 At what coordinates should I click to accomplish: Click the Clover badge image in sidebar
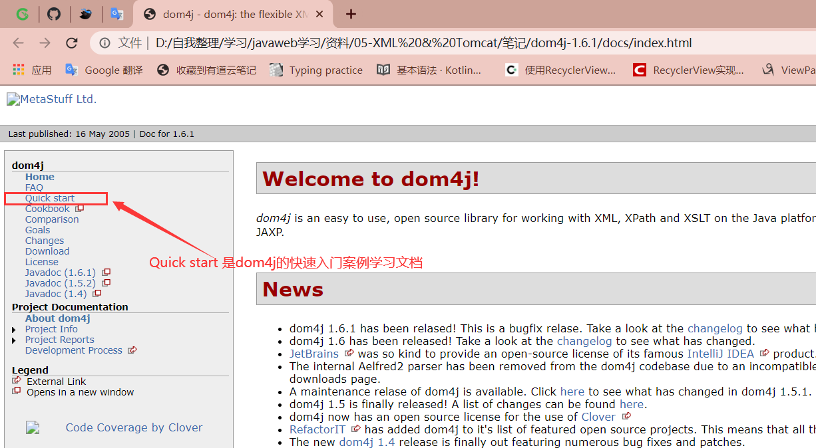pos(33,427)
